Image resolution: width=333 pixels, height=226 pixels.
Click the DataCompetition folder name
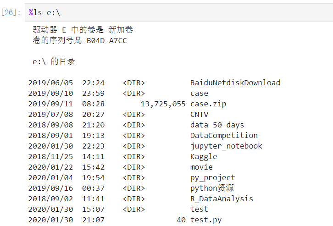[224, 135]
